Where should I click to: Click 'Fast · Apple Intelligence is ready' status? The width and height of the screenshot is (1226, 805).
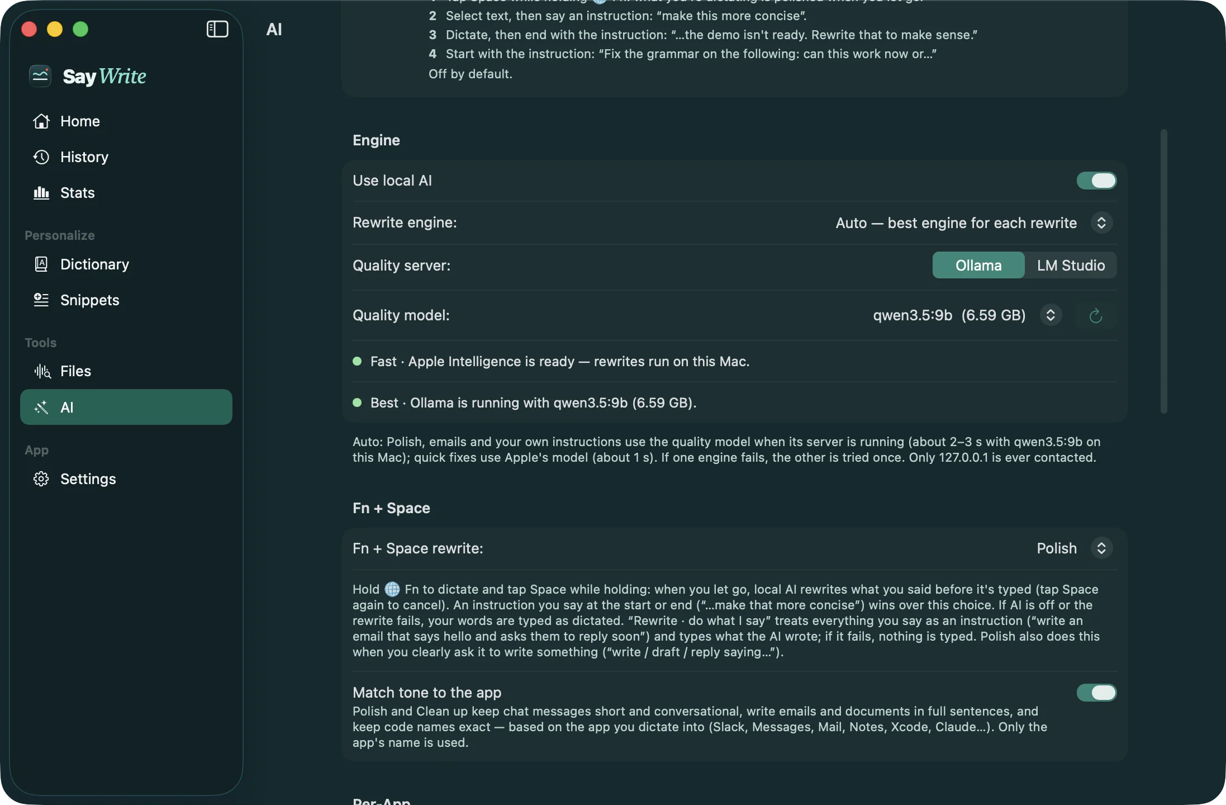[x=560, y=362]
